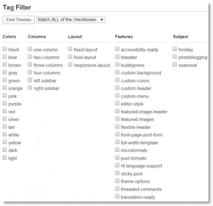Check the holiday subject checkbox
Image resolution: width=213 pixels, height=206 pixels.
(175, 49)
